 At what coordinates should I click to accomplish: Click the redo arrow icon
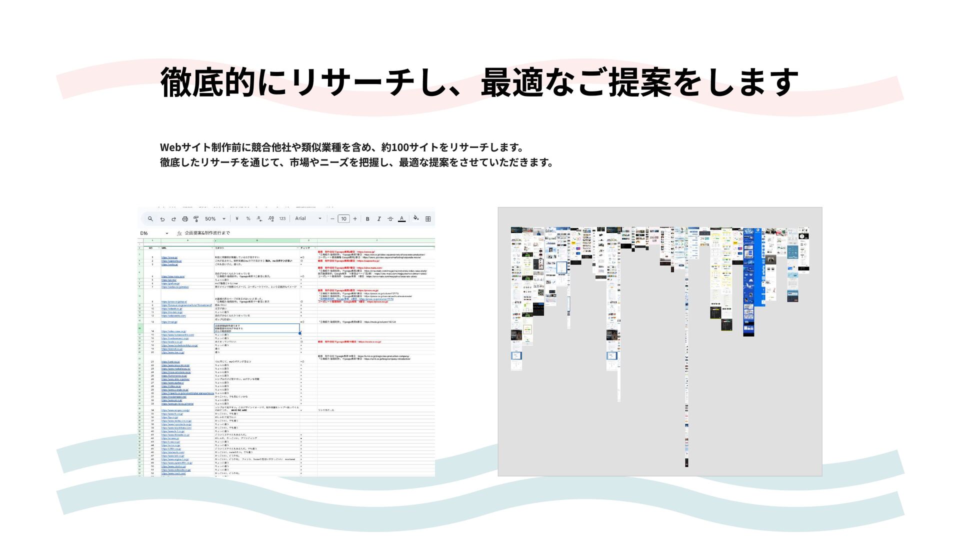pos(173,219)
